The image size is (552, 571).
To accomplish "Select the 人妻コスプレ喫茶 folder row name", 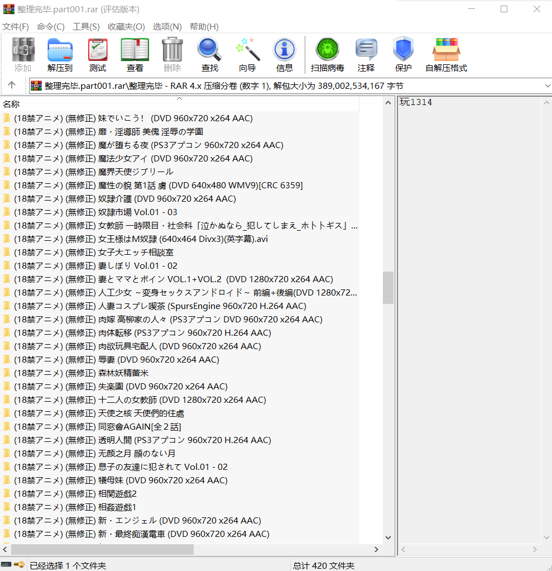I will (x=160, y=306).
